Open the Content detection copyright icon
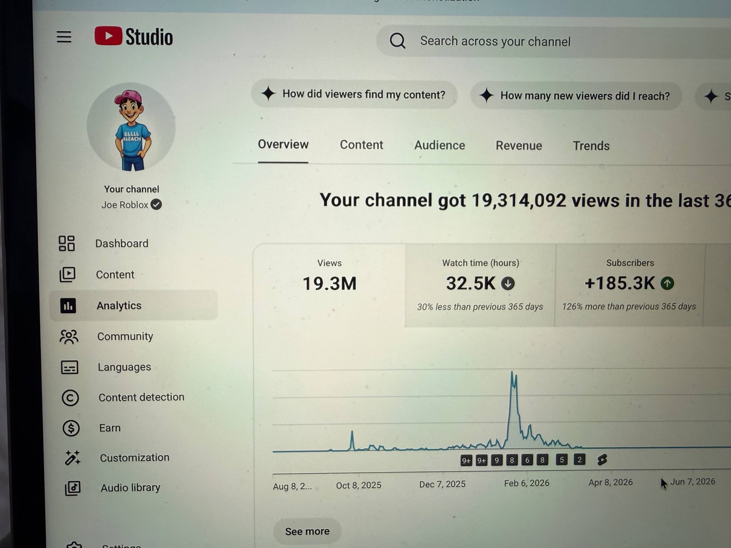Screen dimensions: 731x548 70,398
